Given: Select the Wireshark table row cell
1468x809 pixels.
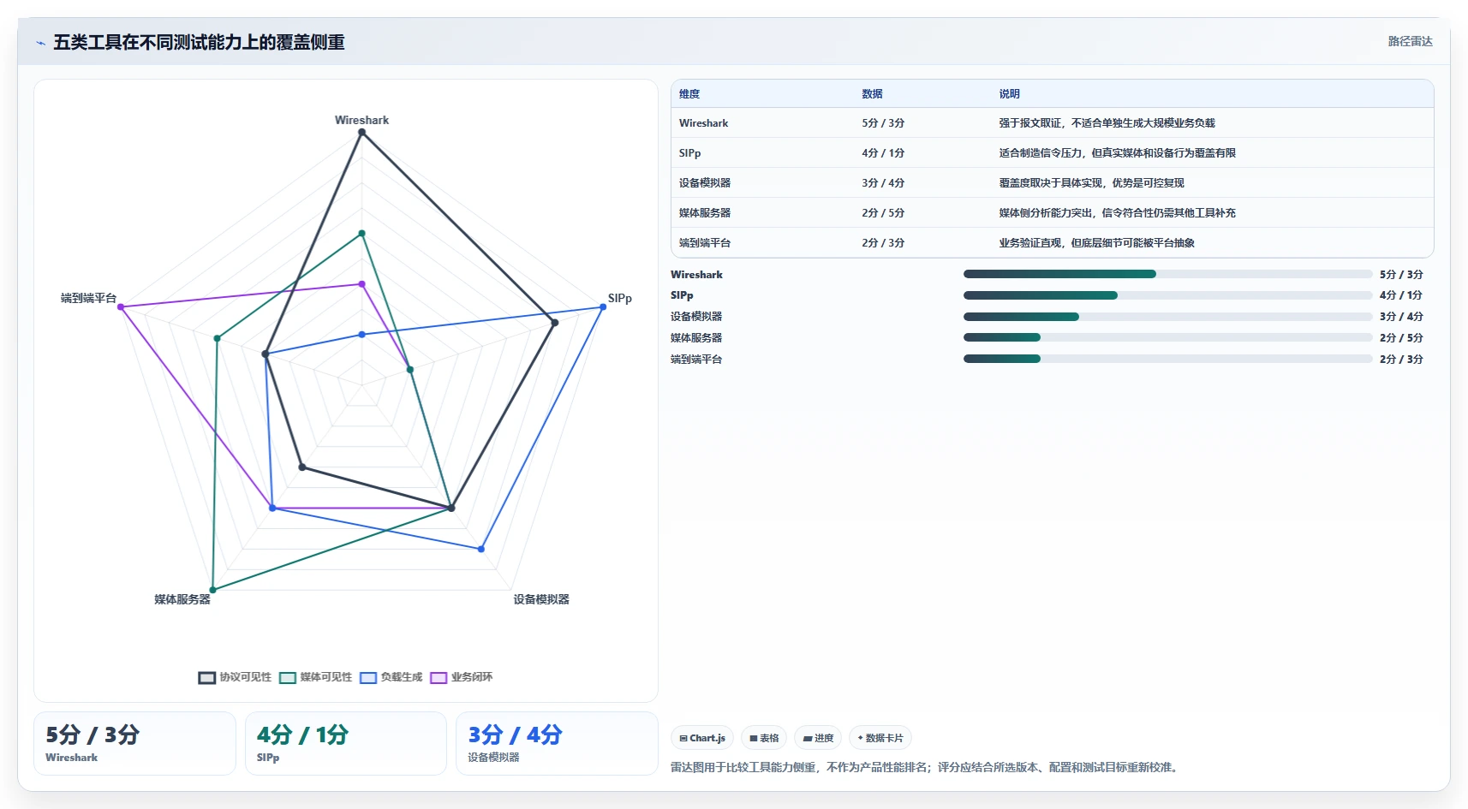Looking at the screenshot, I should click(703, 123).
